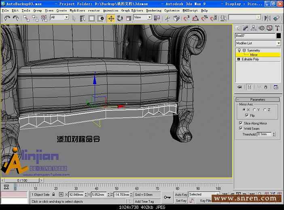The height and width of the screenshot is (210, 284).
Task: Click the Pin Stack icon
Action: pos(239,87)
